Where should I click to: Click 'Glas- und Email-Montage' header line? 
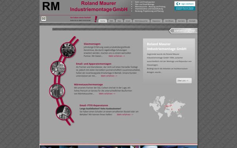pos(145,4)
